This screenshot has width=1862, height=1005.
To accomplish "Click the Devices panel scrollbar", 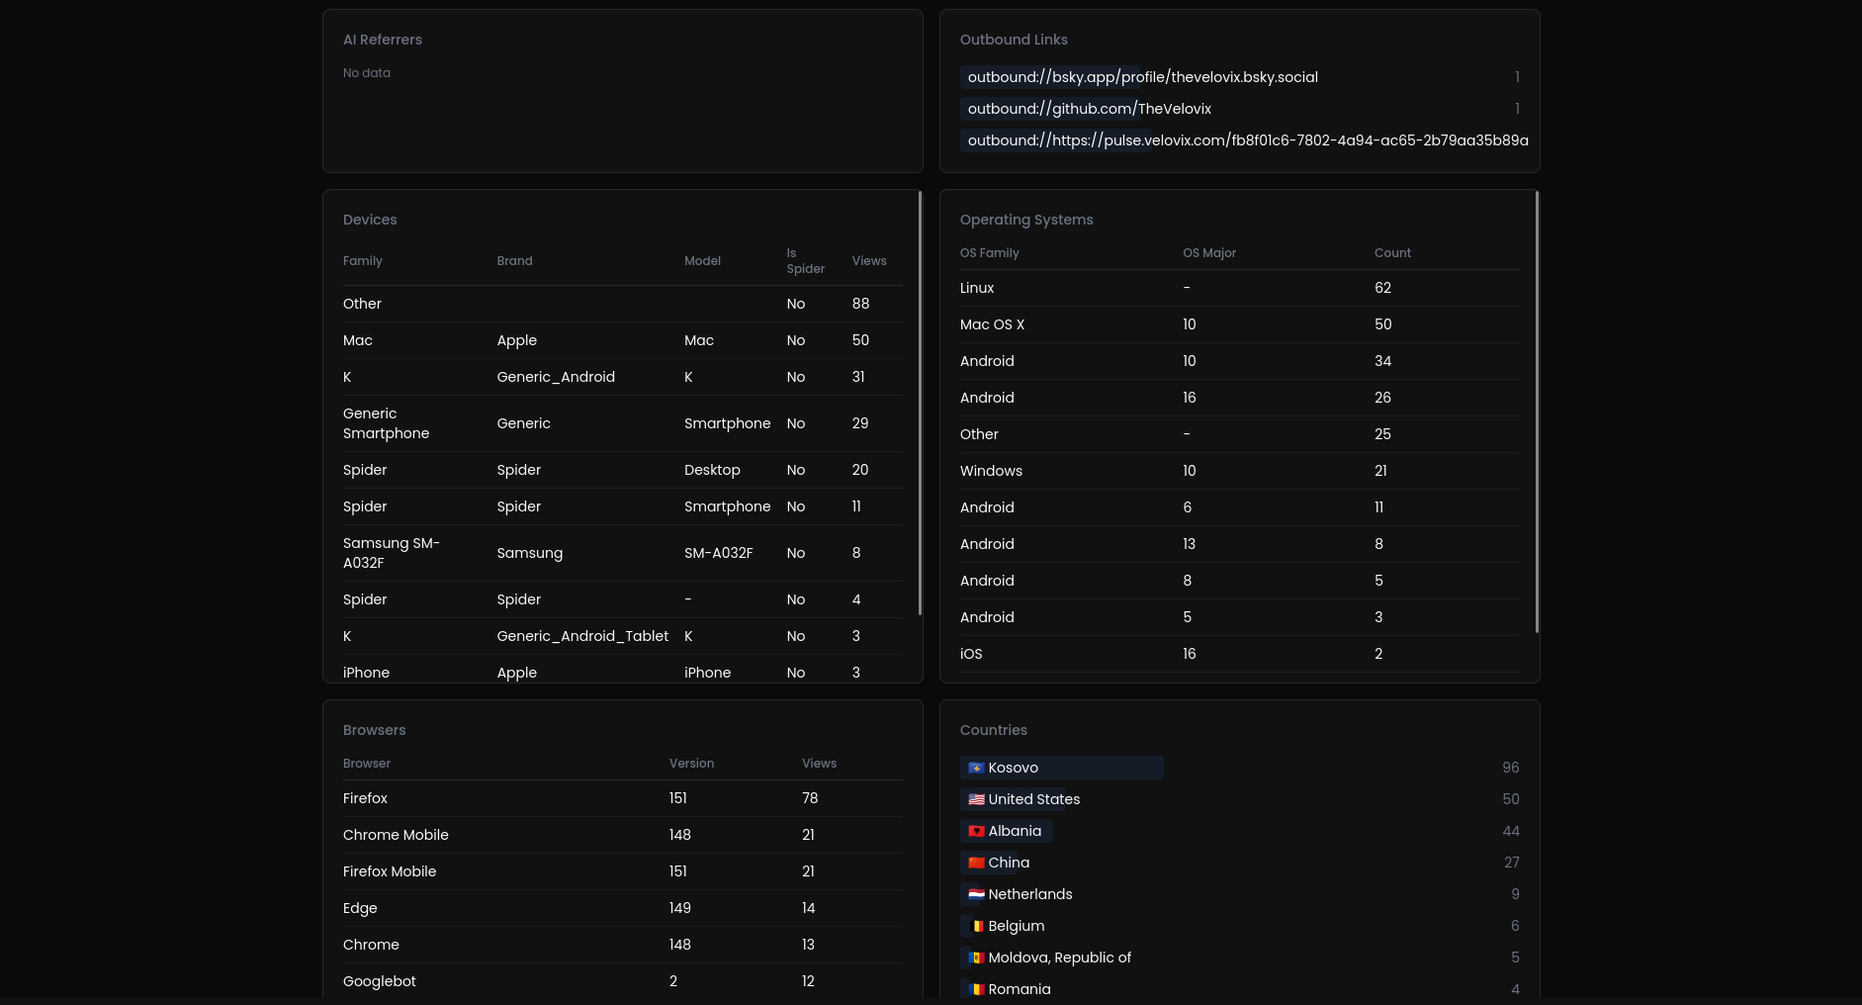I will pos(920,404).
